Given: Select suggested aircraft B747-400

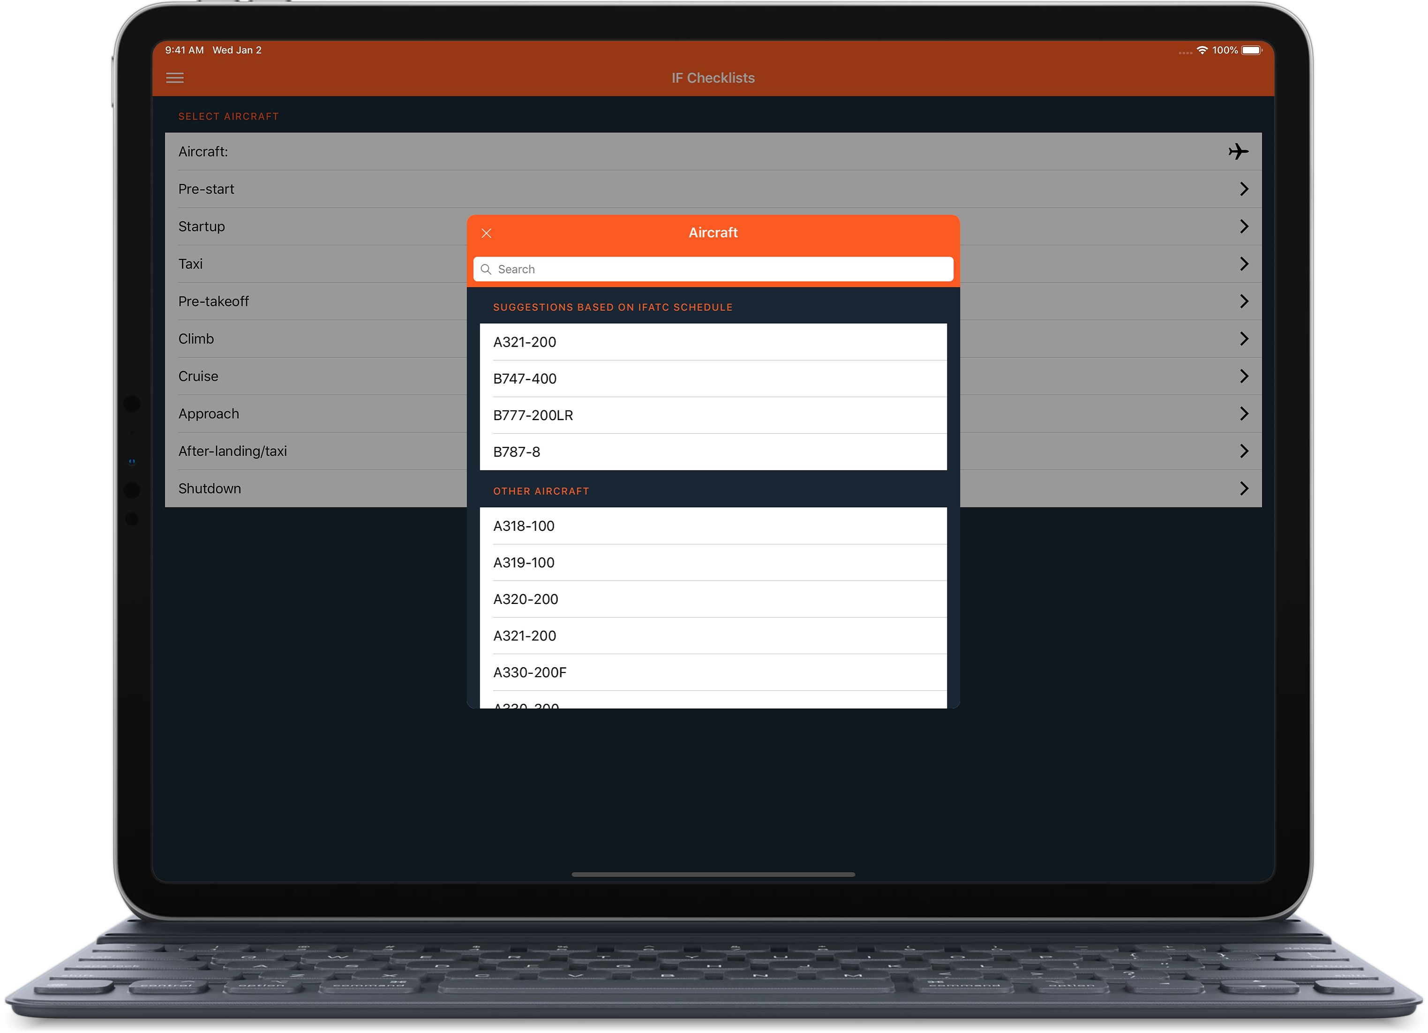Looking at the screenshot, I should click(713, 378).
